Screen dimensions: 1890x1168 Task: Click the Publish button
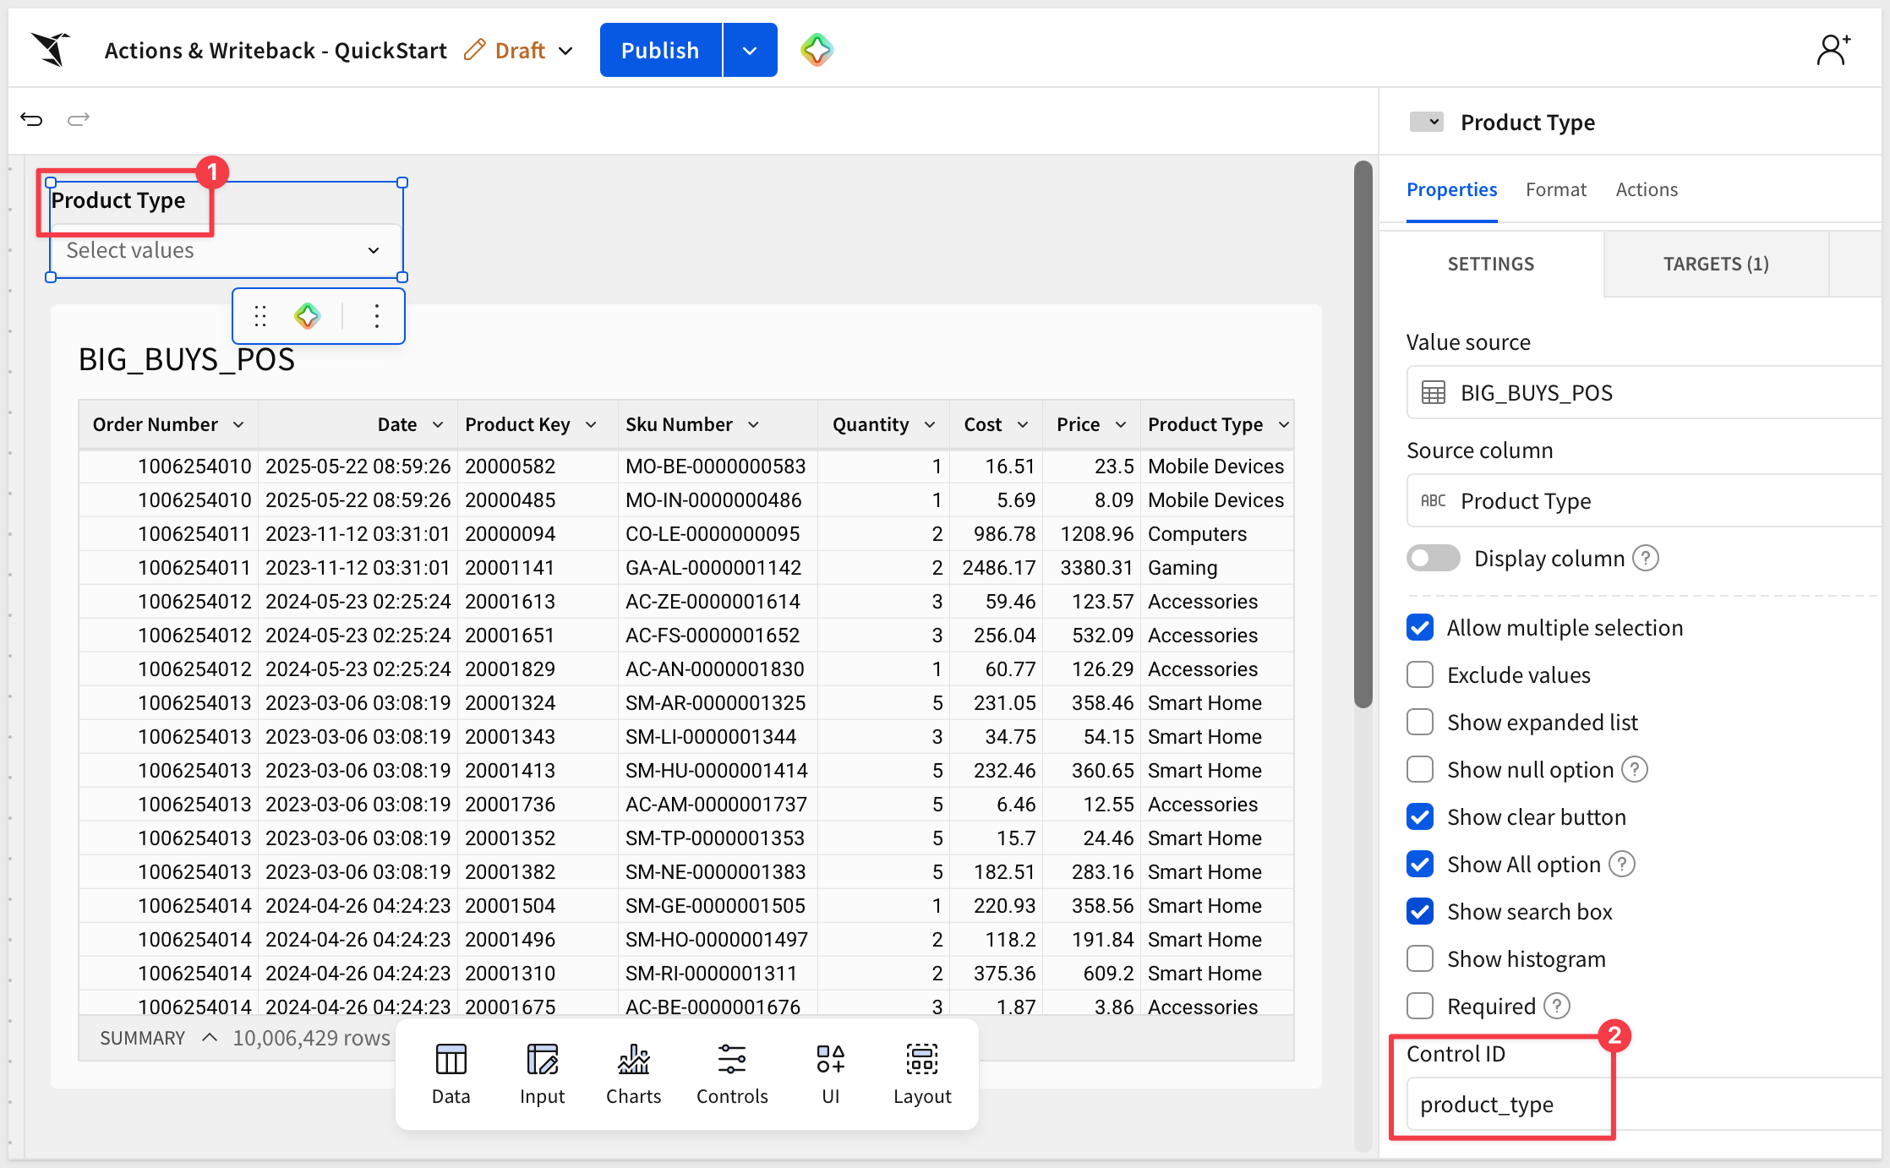(x=660, y=50)
